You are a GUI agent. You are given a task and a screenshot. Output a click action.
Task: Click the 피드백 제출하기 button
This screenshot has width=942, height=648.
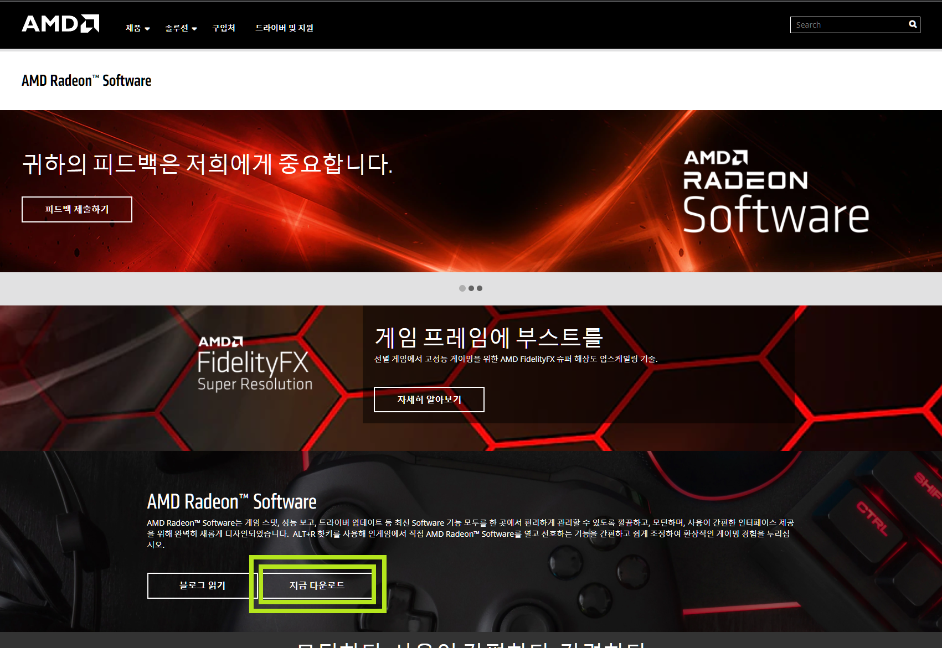[x=77, y=209]
